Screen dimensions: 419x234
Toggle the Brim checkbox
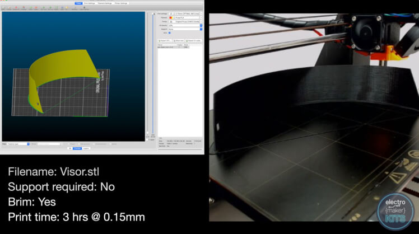click(170, 33)
